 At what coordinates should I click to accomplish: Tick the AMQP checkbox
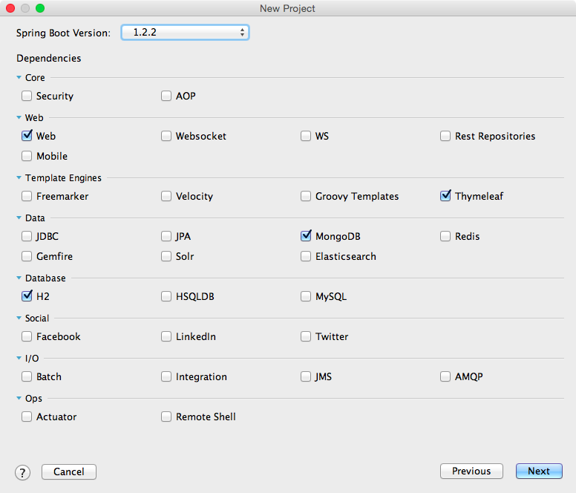point(445,376)
